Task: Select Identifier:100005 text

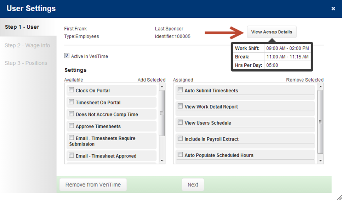Action: pyautogui.click(x=172, y=36)
